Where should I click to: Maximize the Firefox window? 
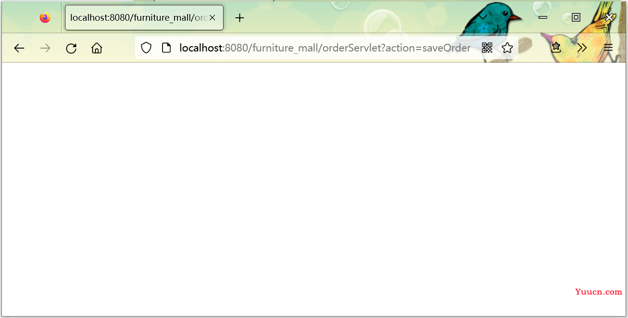(x=576, y=17)
